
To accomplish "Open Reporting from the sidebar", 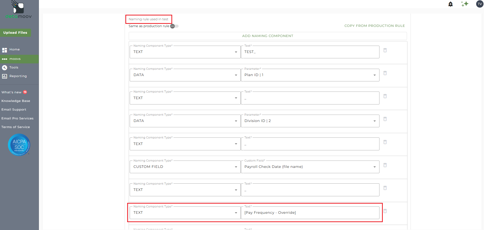I will pyautogui.click(x=18, y=76).
